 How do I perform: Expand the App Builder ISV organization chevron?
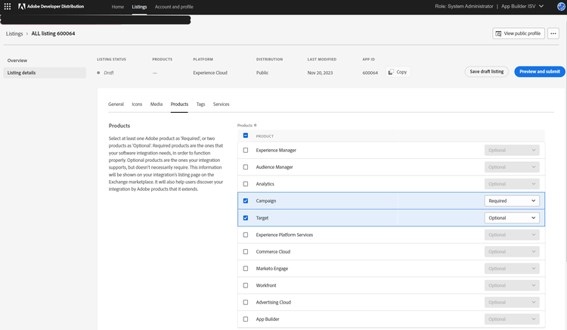tap(541, 6)
